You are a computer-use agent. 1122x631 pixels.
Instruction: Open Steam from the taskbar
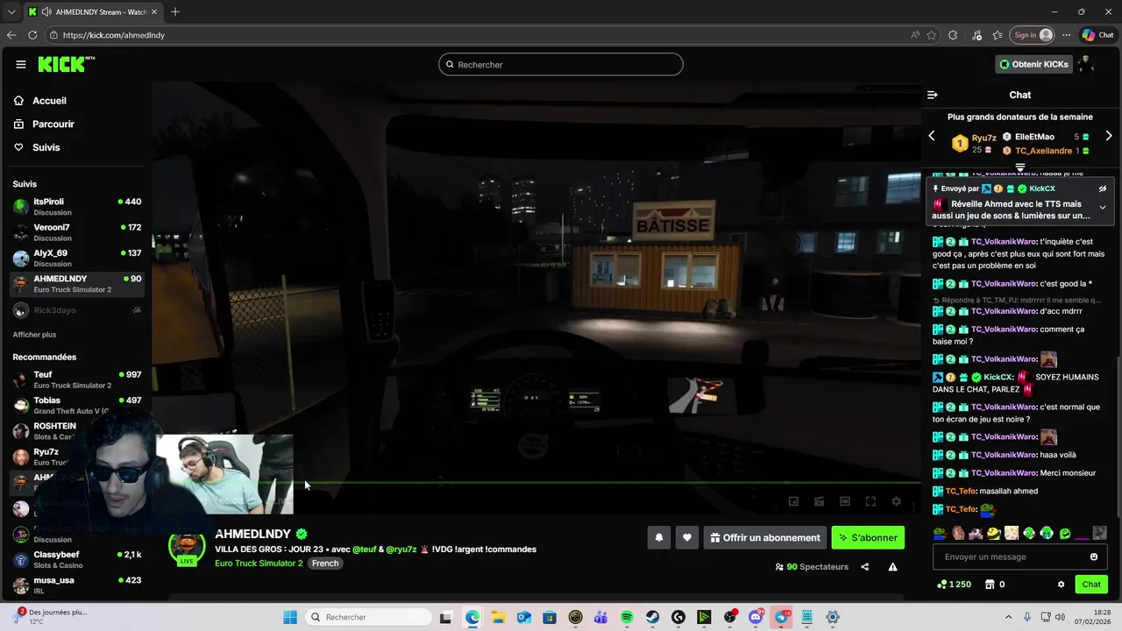[x=653, y=618]
